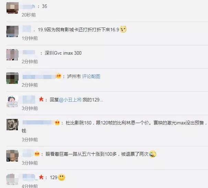This screenshot has width=208, height=188.
Task: Click the red star badge beside 129 comment
Action: pyautogui.click(x=41, y=177)
